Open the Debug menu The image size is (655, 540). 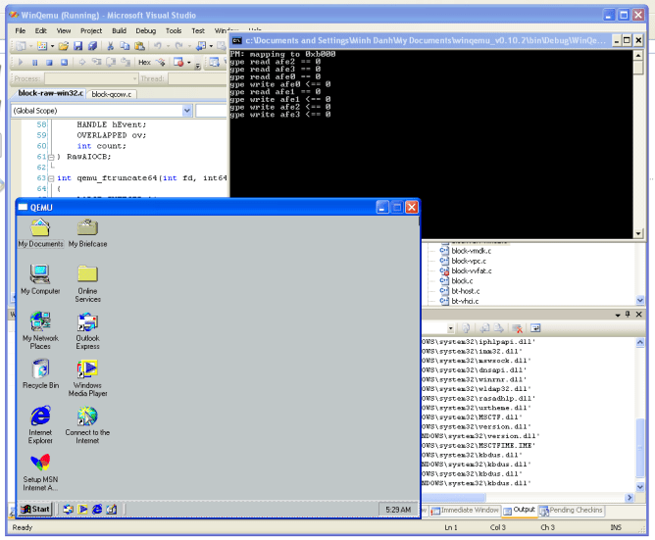(x=146, y=30)
